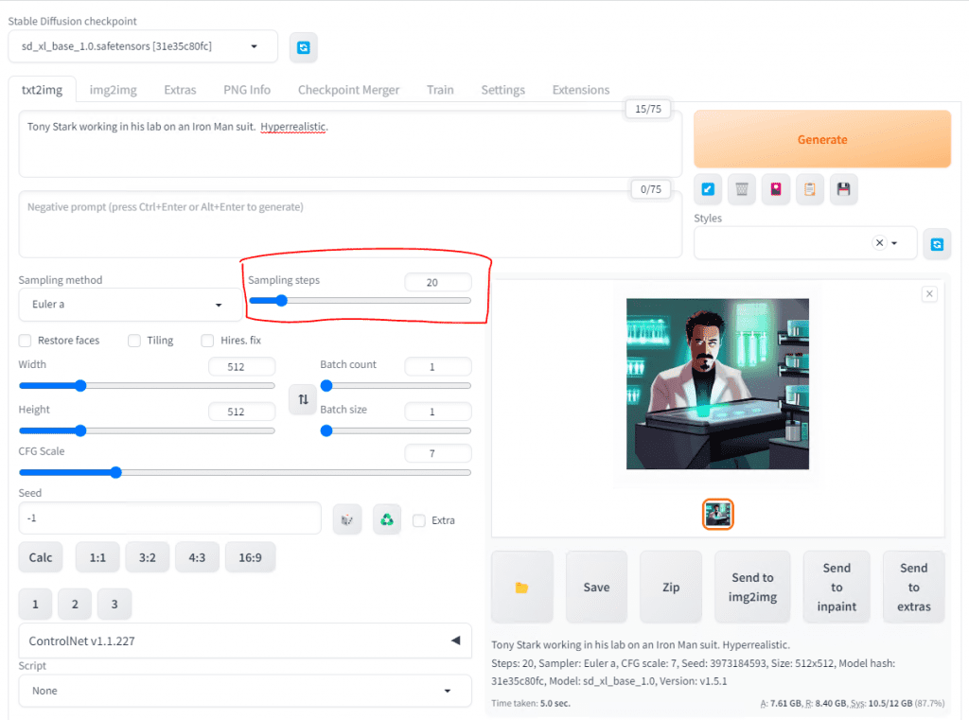Click the Save button
This screenshot has width=969, height=720.
coord(596,588)
